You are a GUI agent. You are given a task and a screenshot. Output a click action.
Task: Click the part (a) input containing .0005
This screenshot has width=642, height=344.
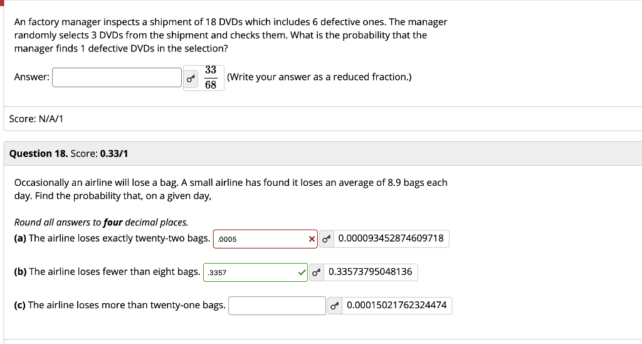[x=265, y=239]
